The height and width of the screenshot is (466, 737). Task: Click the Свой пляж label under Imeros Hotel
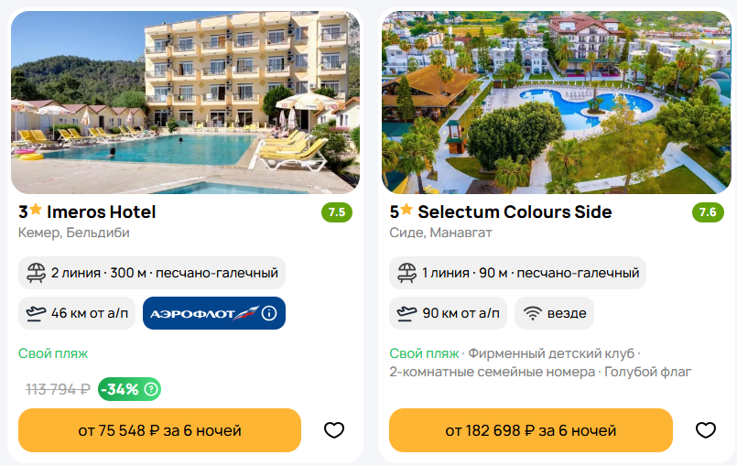click(53, 353)
